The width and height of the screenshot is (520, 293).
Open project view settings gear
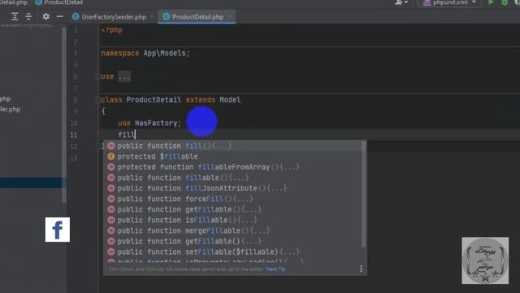[45, 16]
